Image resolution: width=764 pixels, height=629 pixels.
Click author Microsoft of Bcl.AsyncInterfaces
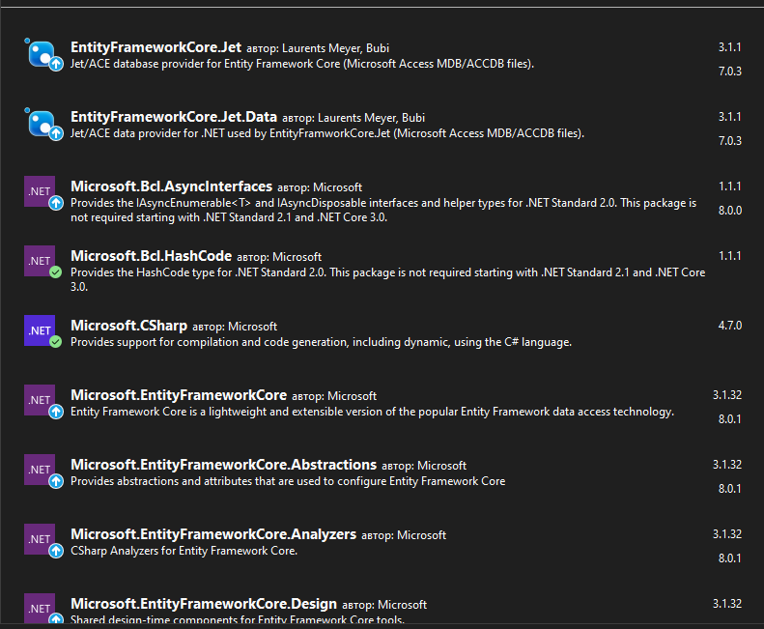tap(338, 187)
